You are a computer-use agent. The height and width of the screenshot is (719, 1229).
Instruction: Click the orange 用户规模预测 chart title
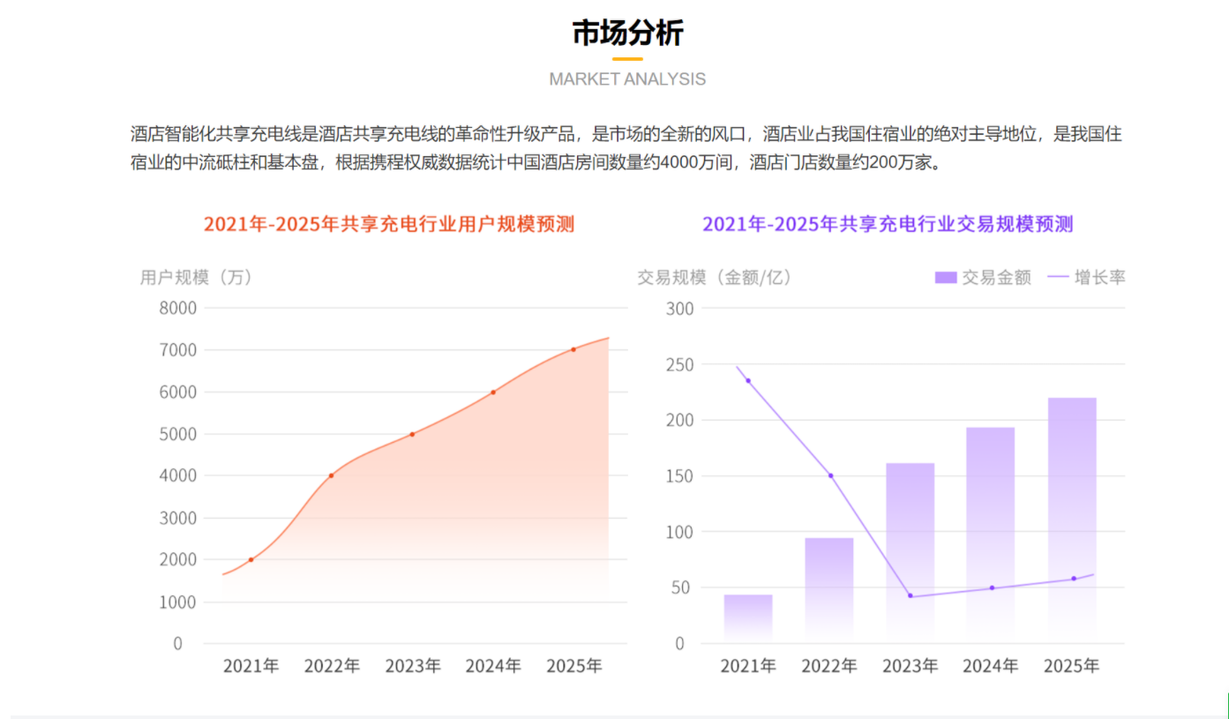[x=389, y=224]
